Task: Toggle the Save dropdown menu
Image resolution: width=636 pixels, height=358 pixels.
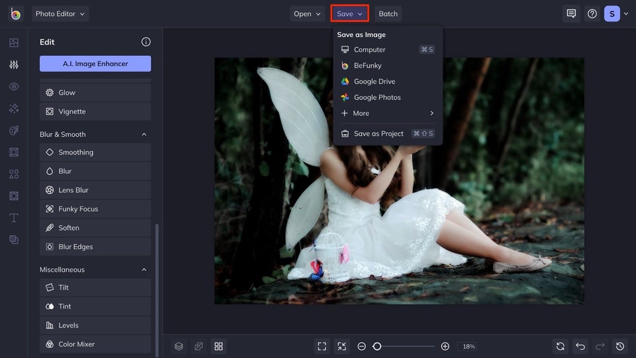Action: pos(350,13)
